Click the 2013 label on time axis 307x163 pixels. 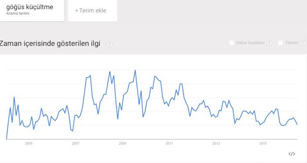click(216, 143)
